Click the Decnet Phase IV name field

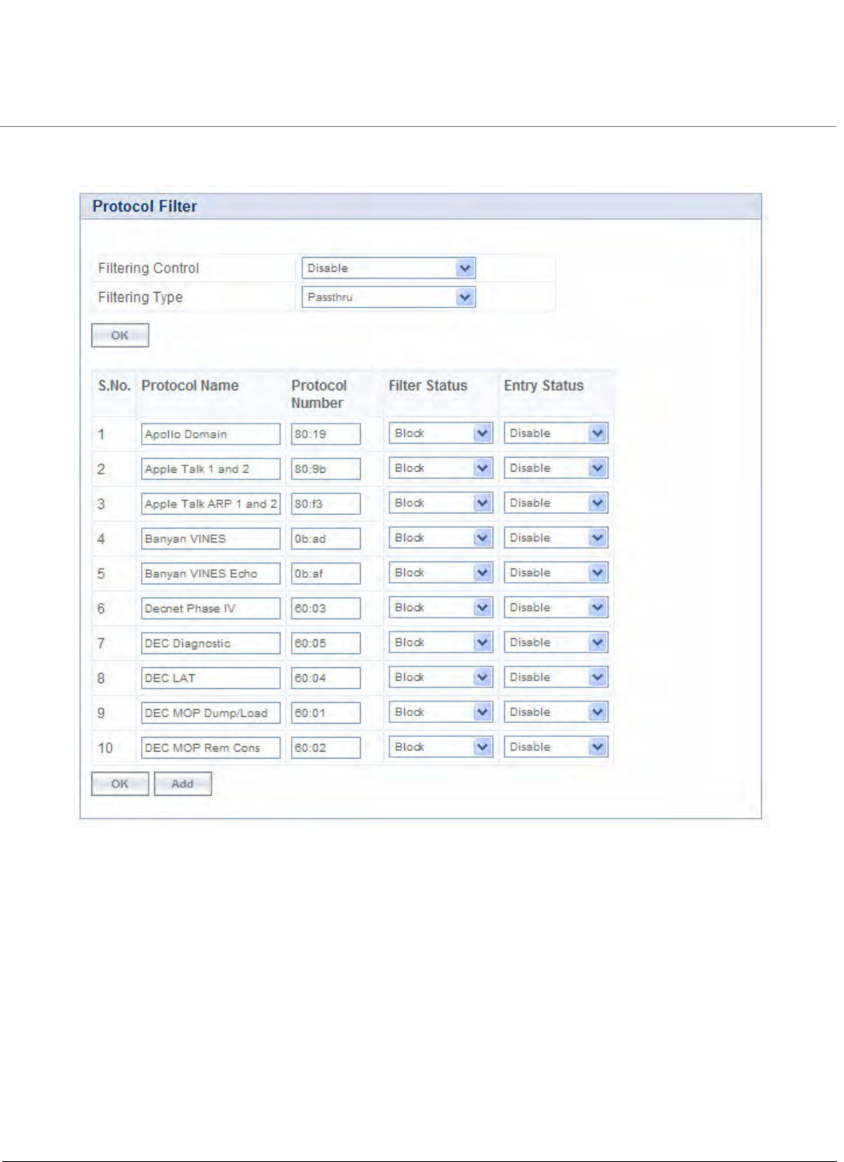coord(211,608)
